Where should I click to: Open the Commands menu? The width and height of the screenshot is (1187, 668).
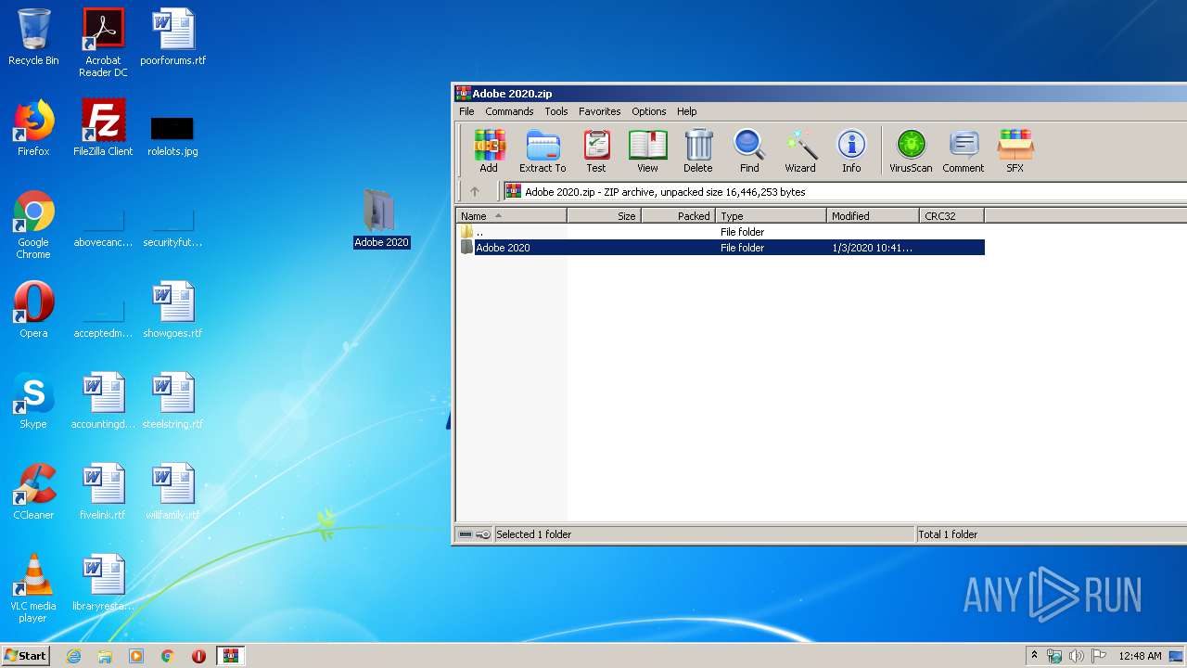(509, 111)
